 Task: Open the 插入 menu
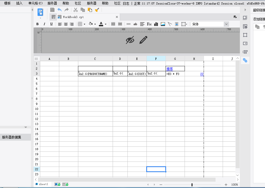19,3
